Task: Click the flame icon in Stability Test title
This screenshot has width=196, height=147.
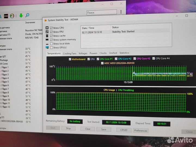Action: [45, 20]
